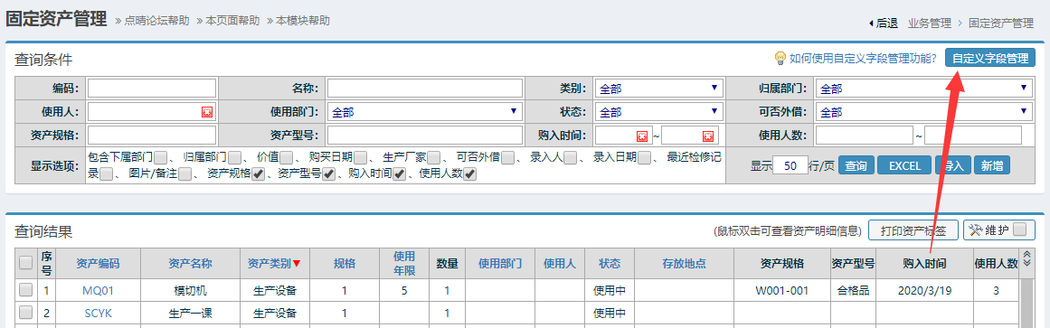Click the clear icon in 使用人 field
The height and width of the screenshot is (328, 1050).
click(207, 112)
